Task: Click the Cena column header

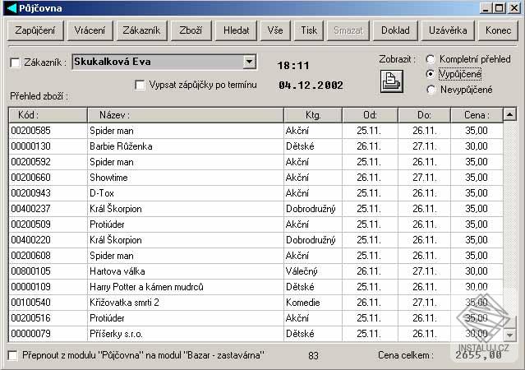Action: click(x=477, y=115)
